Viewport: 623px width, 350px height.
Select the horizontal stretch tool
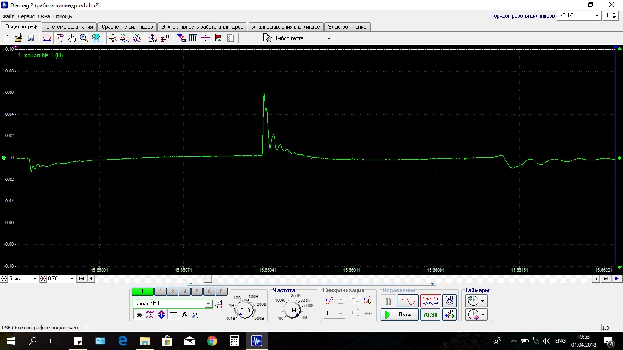47,38
